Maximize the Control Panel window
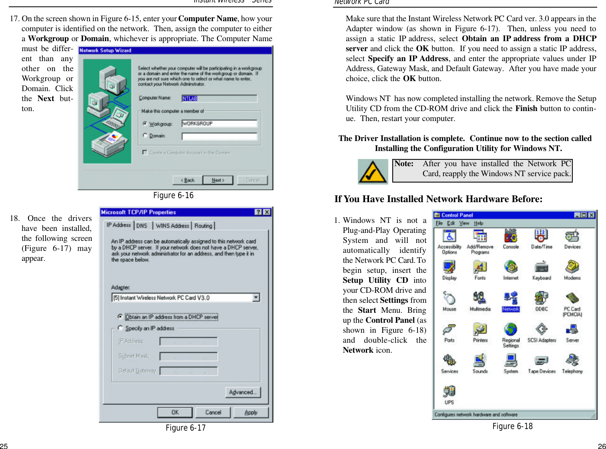This screenshot has width=606, height=449. (x=584, y=215)
